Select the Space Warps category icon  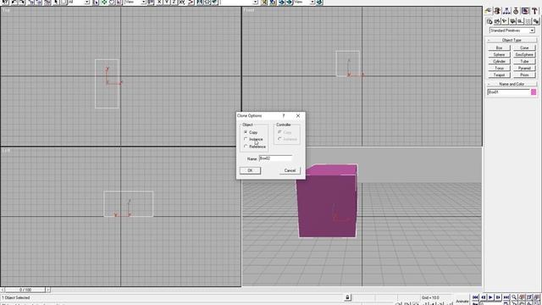pos(528,21)
